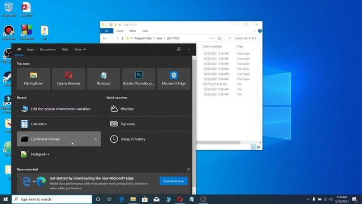Select Weather quick search
Viewport: 362px width, 204px height.
(148, 109)
